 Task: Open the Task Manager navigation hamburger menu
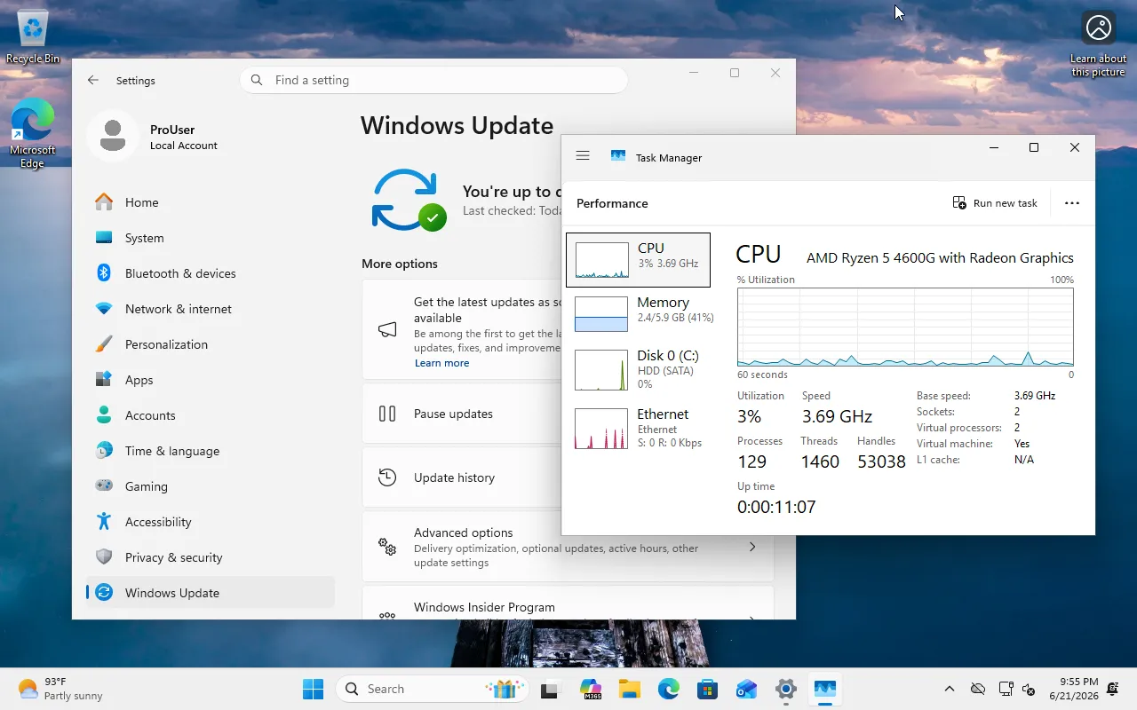point(583,156)
